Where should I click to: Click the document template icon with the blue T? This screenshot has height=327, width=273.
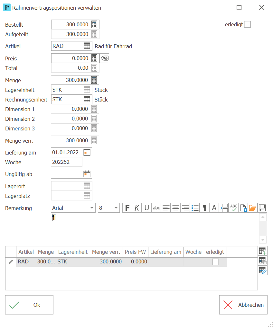[243, 208]
